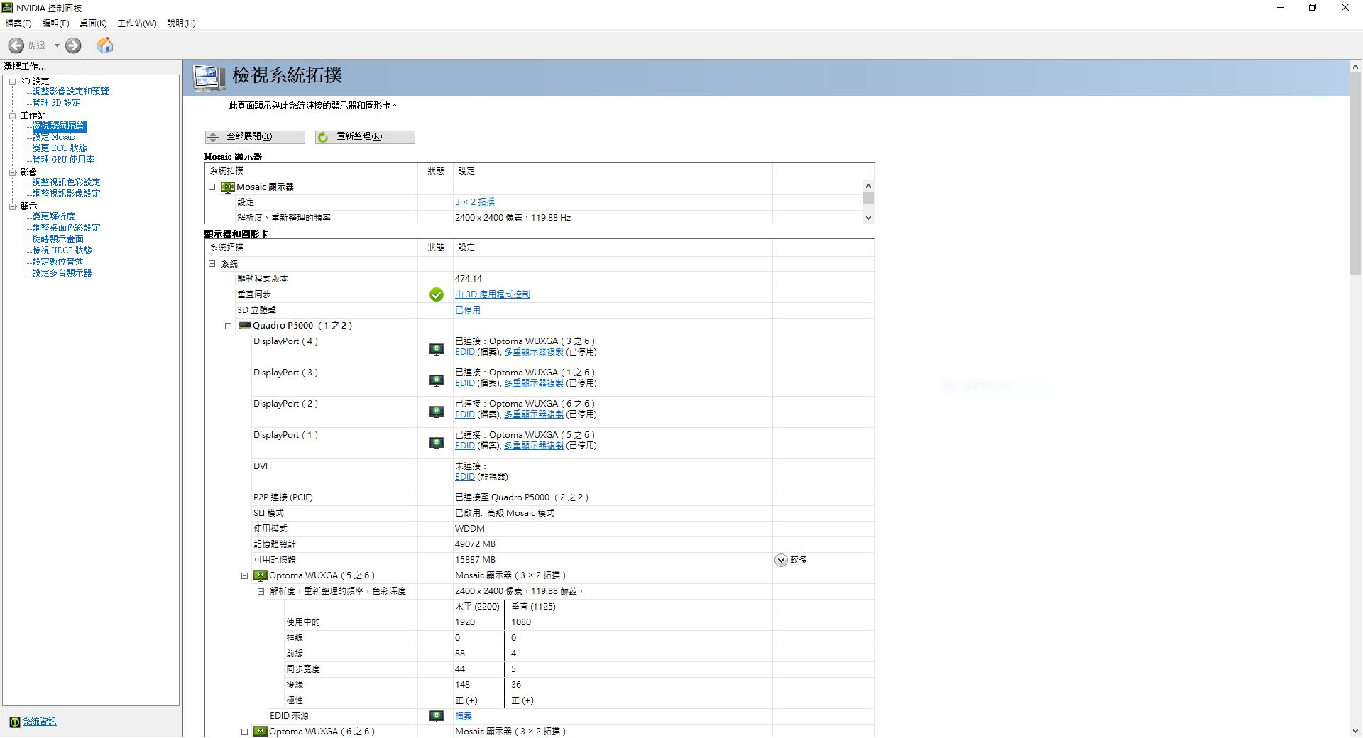The width and height of the screenshot is (1363, 738).
Task: Click the EDID 來源 monitor status icon
Action: [437, 716]
